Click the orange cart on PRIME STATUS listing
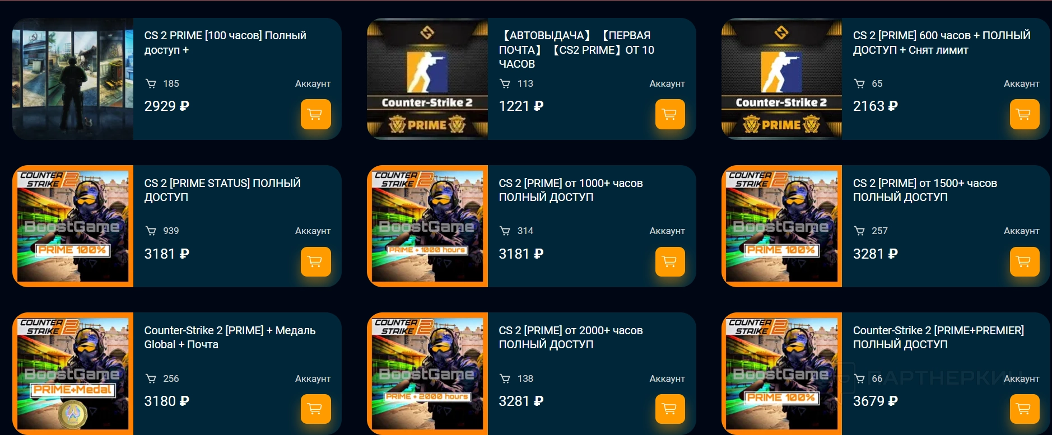This screenshot has width=1052, height=435. [x=315, y=261]
